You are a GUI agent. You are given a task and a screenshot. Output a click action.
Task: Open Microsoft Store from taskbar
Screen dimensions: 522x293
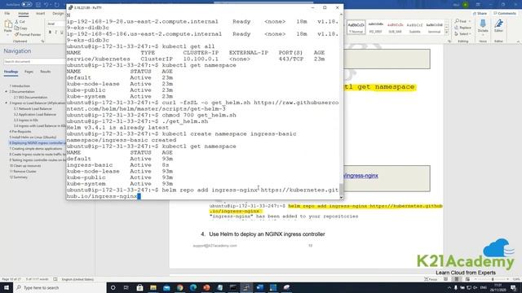(x=139, y=287)
